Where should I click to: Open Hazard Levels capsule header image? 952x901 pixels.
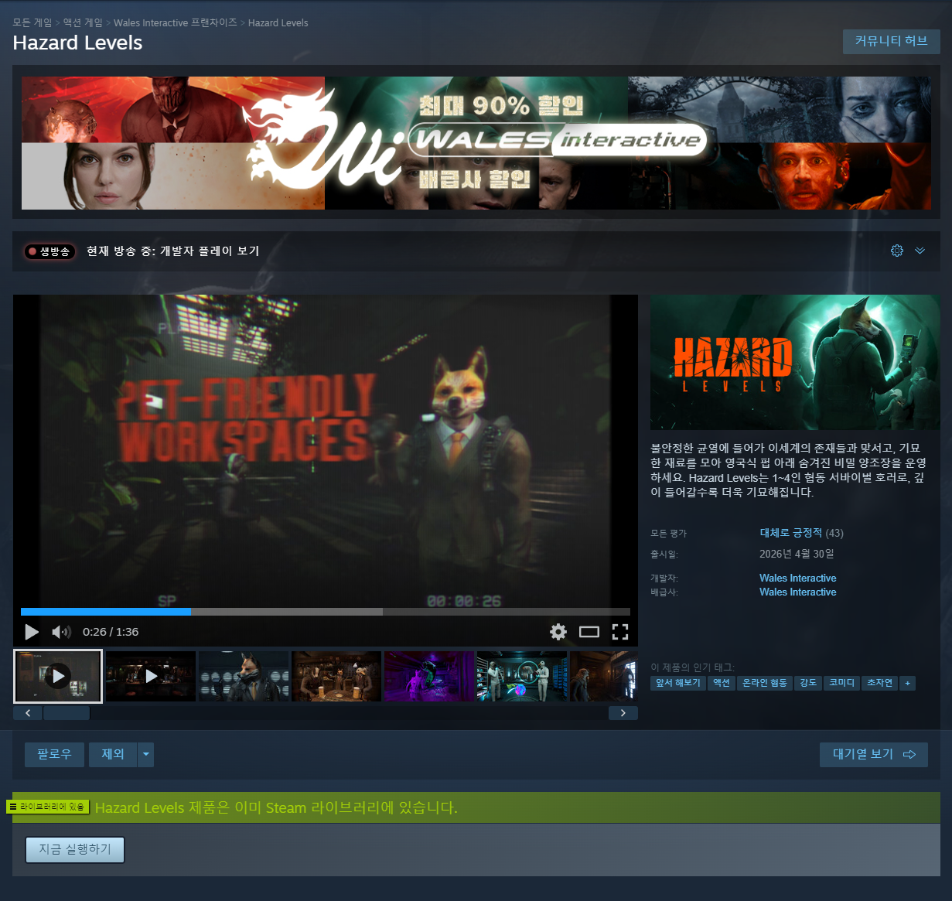pyautogui.click(x=795, y=362)
